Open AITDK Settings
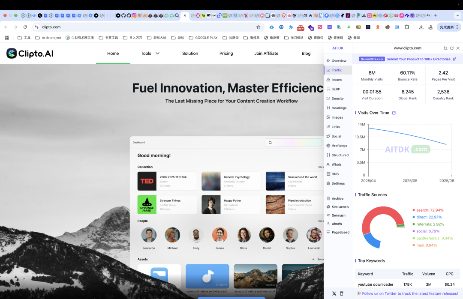 tap(336, 184)
